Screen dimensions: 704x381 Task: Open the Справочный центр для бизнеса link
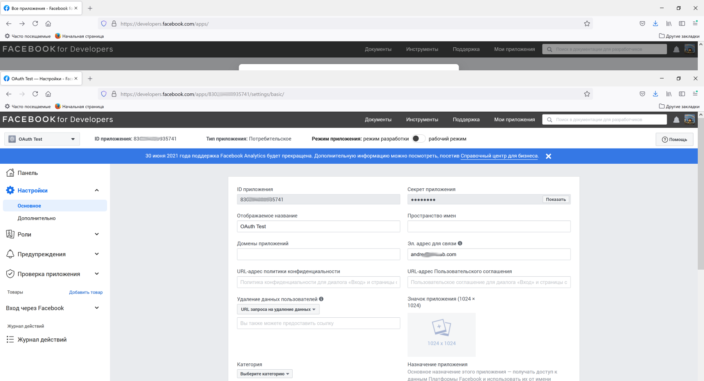(x=499, y=156)
